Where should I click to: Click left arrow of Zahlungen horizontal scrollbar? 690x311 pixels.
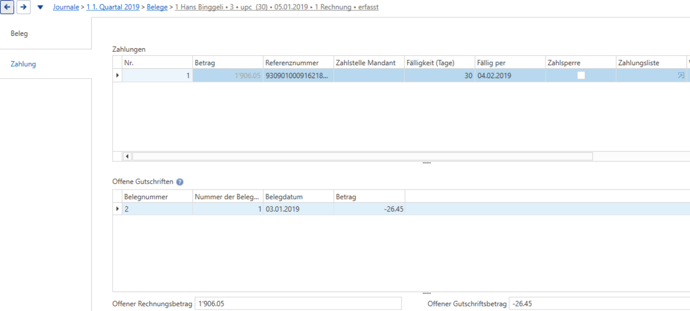coord(127,156)
